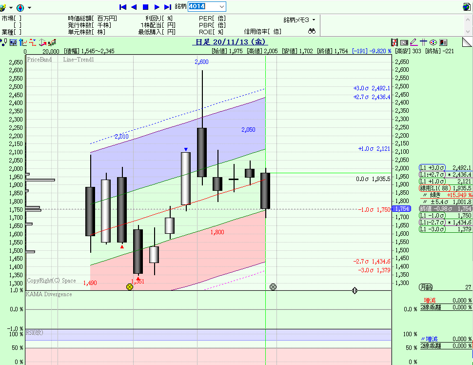Toggle the yellow X marker on chart baseline

click(x=129, y=287)
